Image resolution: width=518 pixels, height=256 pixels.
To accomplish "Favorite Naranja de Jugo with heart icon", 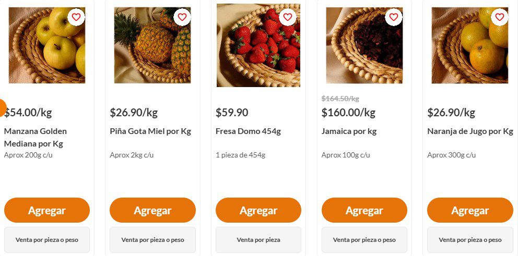I will (500, 17).
